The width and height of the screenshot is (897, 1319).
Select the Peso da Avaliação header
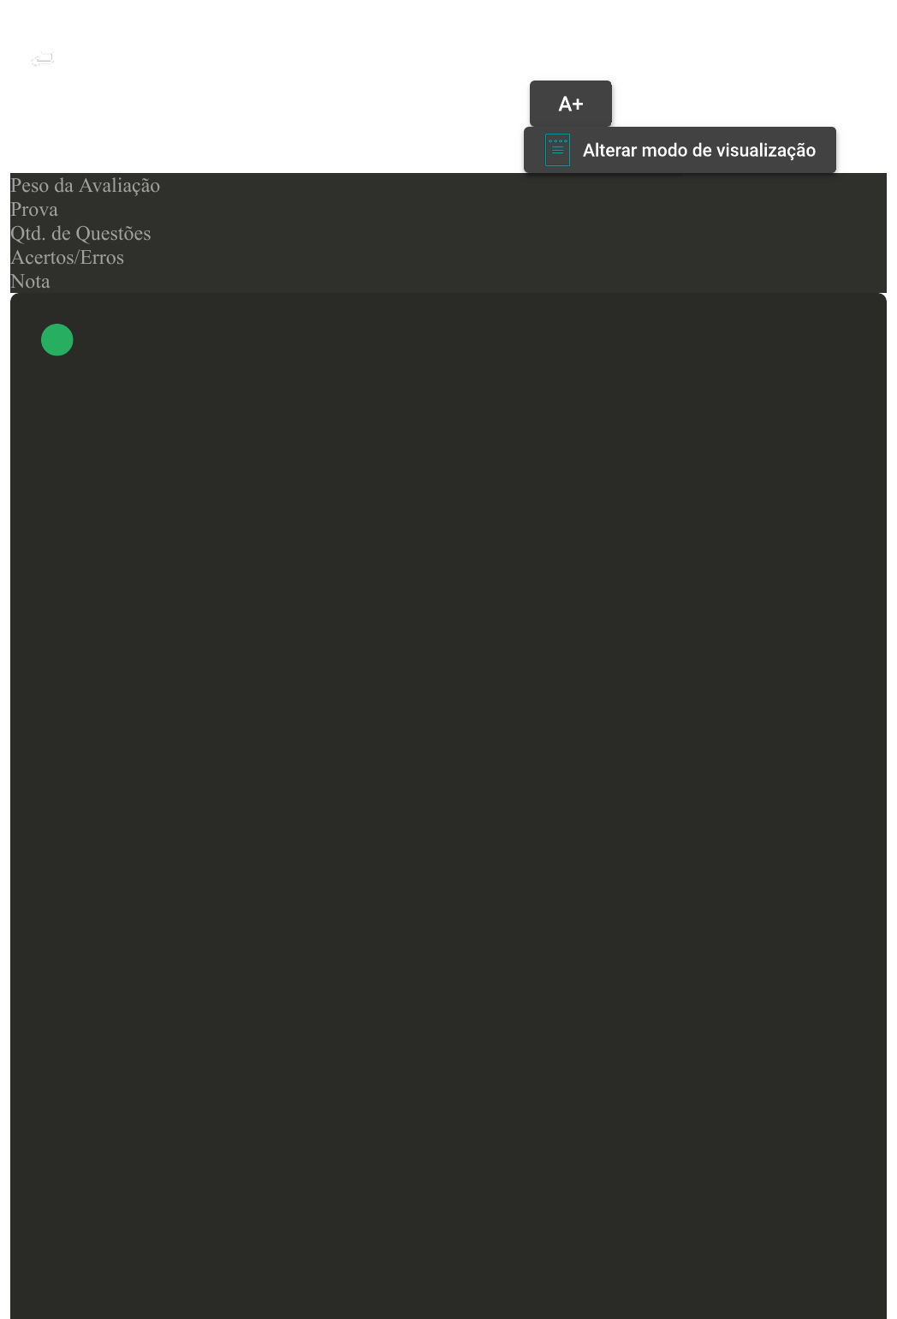click(85, 185)
